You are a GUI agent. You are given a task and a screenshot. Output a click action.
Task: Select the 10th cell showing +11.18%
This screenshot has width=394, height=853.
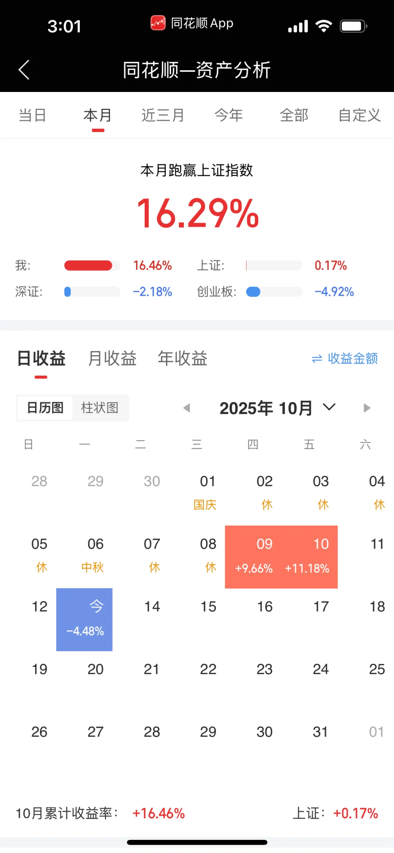(309, 557)
